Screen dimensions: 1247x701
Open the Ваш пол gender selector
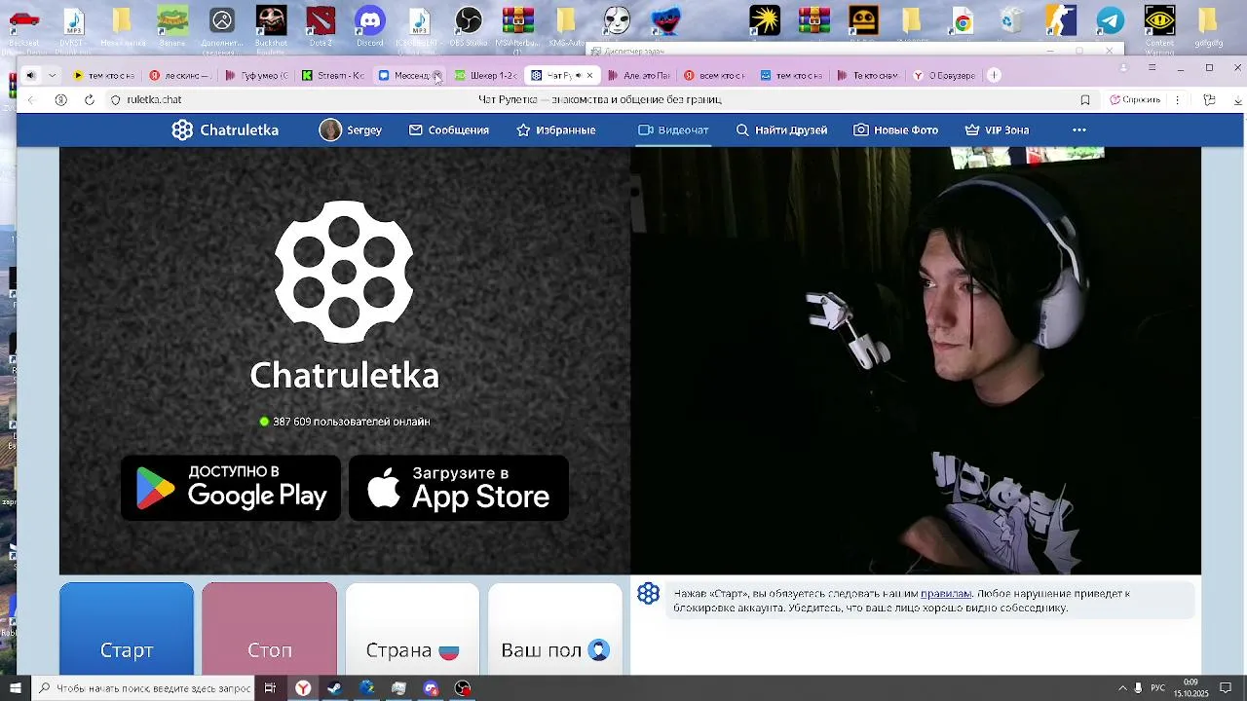(555, 629)
